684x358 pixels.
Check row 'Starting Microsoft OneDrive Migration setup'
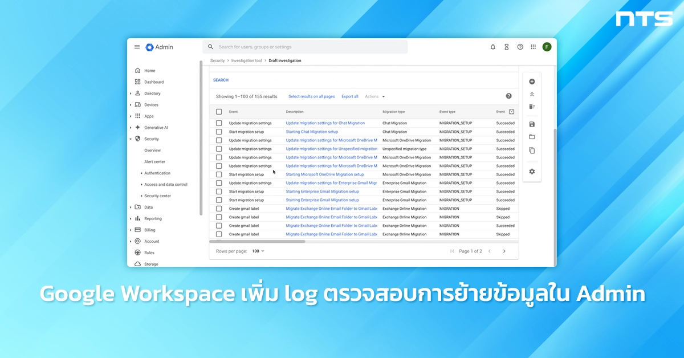[219, 174]
